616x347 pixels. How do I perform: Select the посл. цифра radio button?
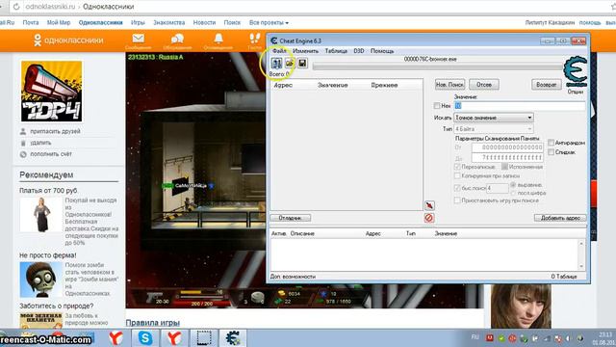(x=513, y=193)
